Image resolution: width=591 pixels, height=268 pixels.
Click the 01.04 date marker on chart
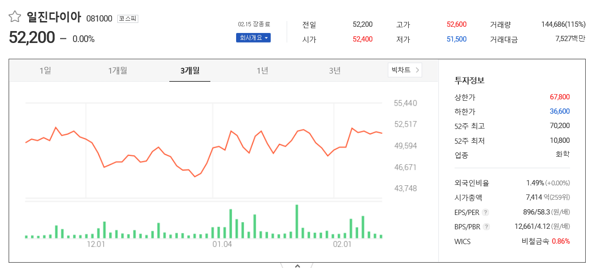tap(222, 244)
